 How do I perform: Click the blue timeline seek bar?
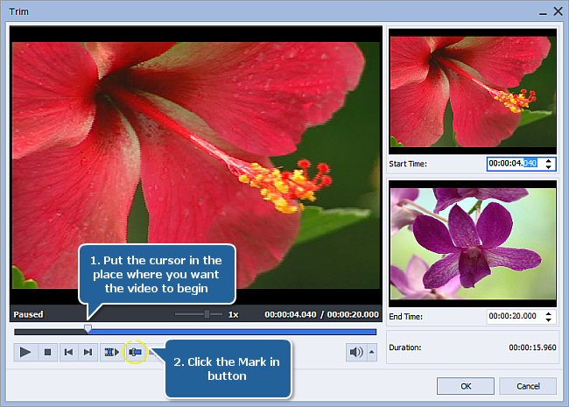pyautogui.click(x=232, y=332)
